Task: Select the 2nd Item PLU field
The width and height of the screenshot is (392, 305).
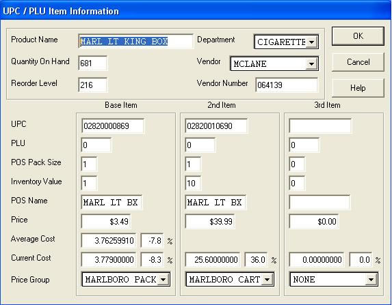Action: [x=200, y=145]
